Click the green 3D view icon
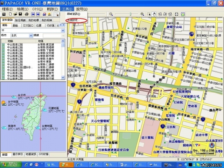The height and width of the screenshot is (168, 224). click(x=183, y=14)
